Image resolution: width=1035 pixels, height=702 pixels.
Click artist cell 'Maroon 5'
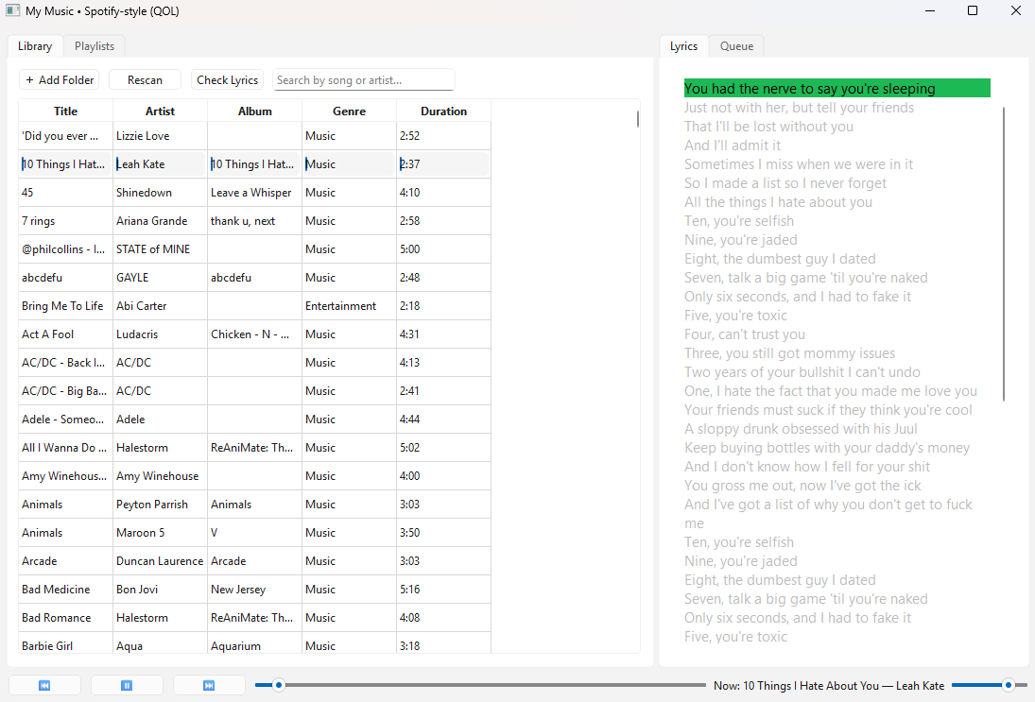(160, 533)
